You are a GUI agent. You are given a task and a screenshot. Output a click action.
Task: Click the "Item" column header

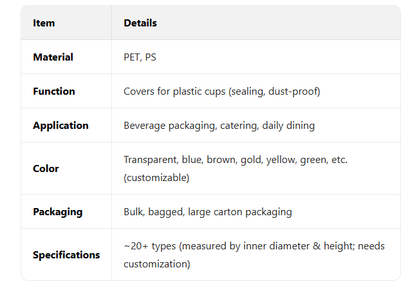pyautogui.click(x=44, y=23)
